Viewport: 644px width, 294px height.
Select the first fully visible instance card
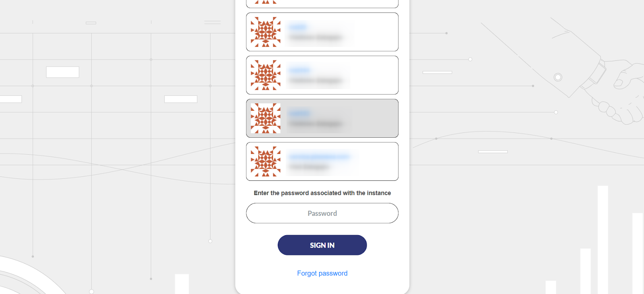(x=322, y=32)
